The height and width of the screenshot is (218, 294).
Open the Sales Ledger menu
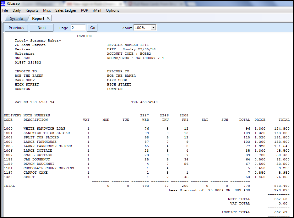point(66,10)
